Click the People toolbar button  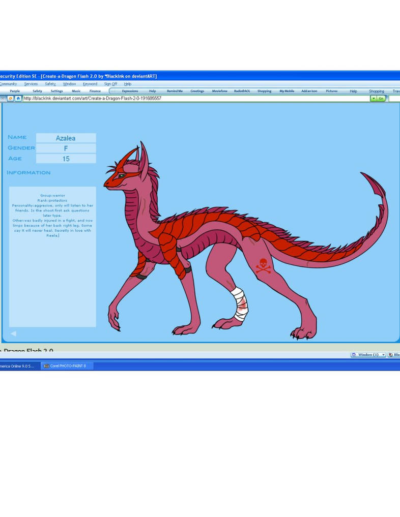pos(15,91)
